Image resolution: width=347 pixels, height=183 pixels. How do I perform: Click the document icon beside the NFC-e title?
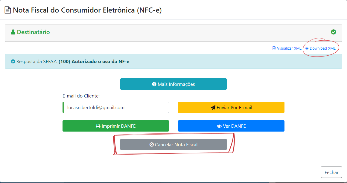(7, 10)
